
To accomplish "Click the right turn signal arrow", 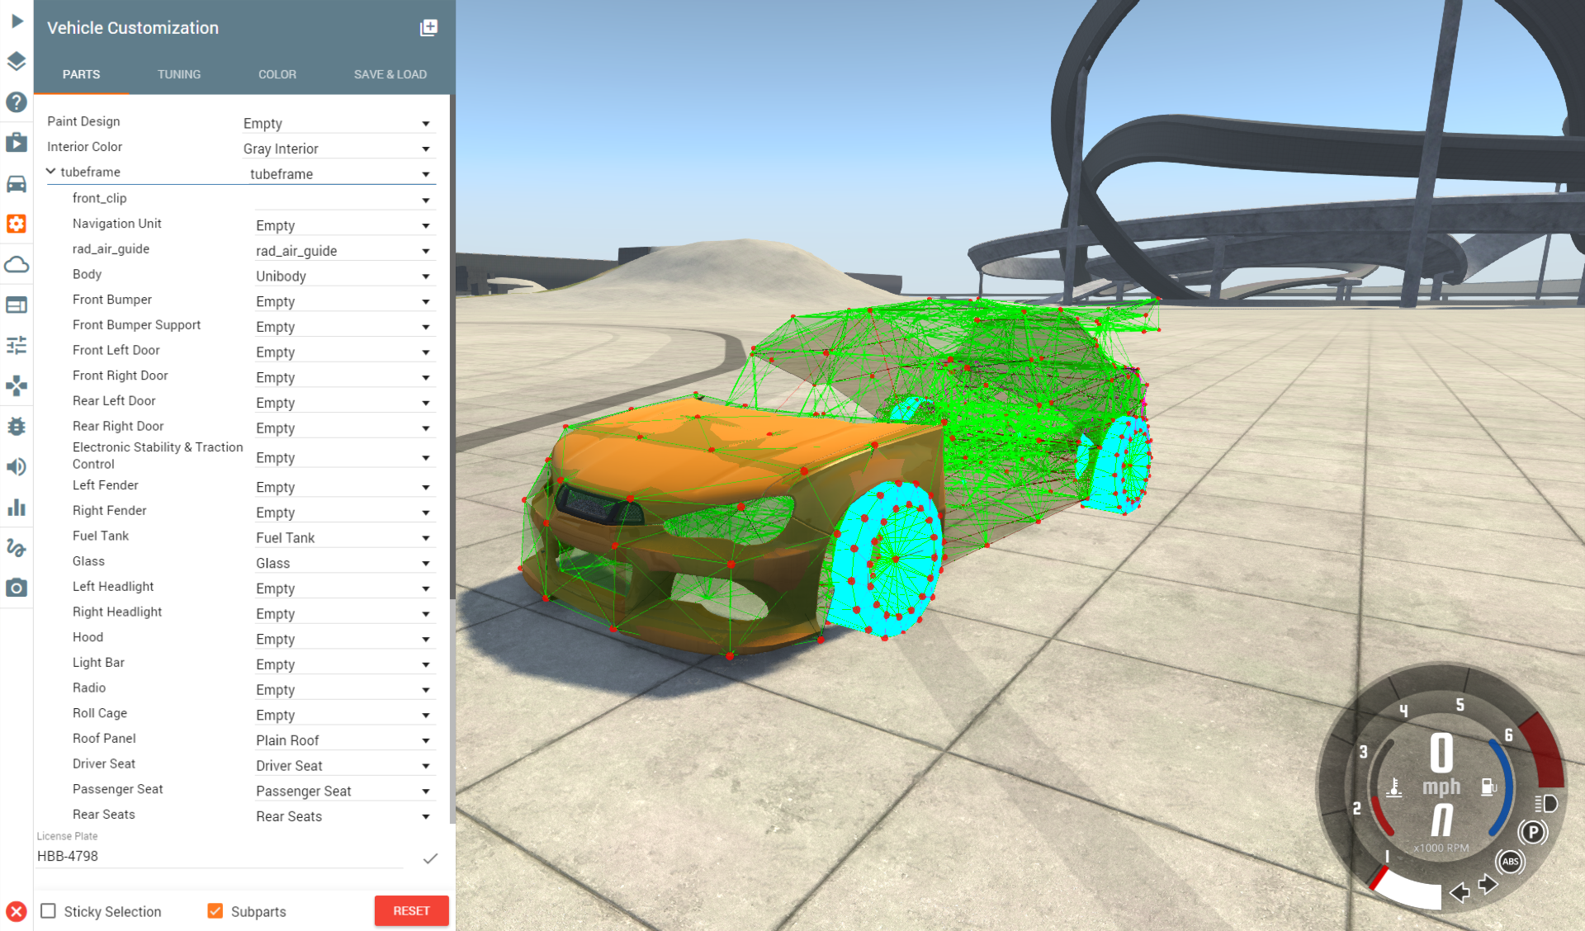I will (1488, 885).
